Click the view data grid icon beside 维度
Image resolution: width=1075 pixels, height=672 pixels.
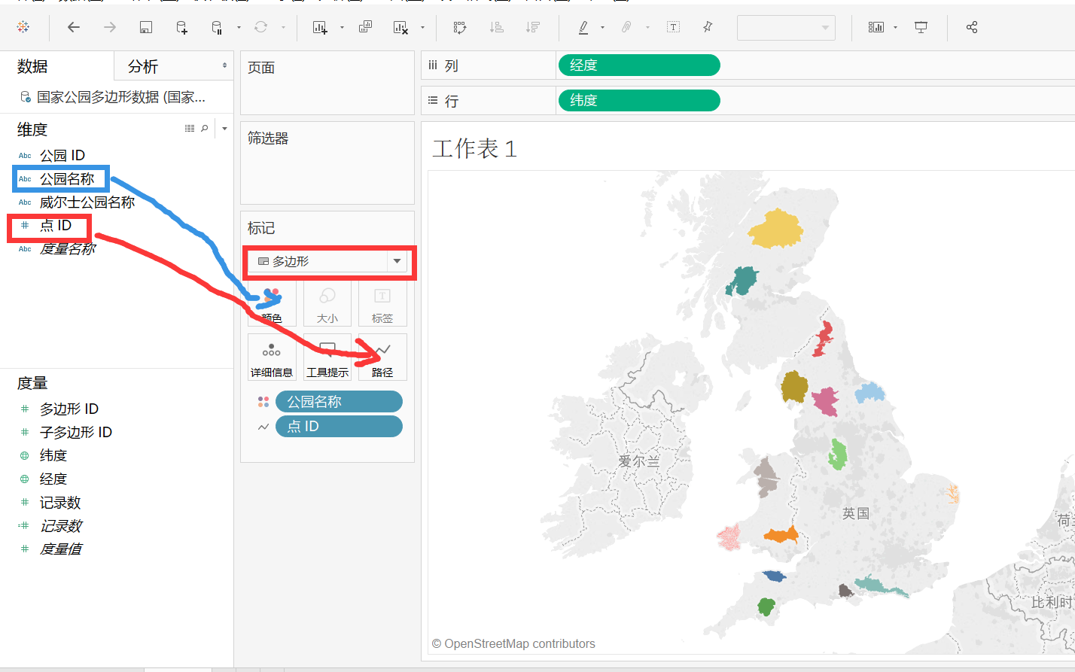(190, 129)
